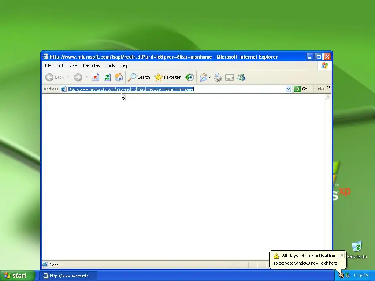Close the Internet Explorer window
The width and height of the screenshot is (375, 281).
(x=327, y=57)
